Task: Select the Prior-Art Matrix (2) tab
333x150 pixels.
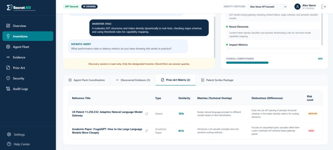Action: [176, 80]
